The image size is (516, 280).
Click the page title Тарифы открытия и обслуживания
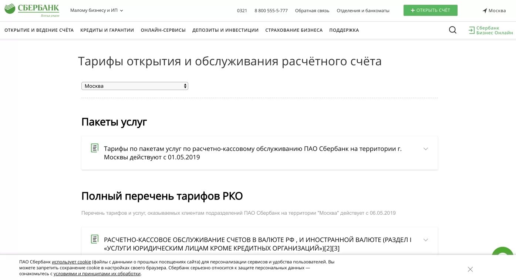(230, 61)
